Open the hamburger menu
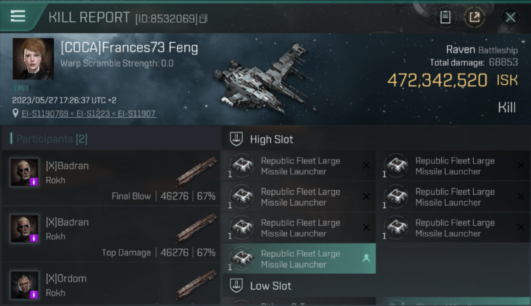The image size is (531, 306). [x=18, y=16]
